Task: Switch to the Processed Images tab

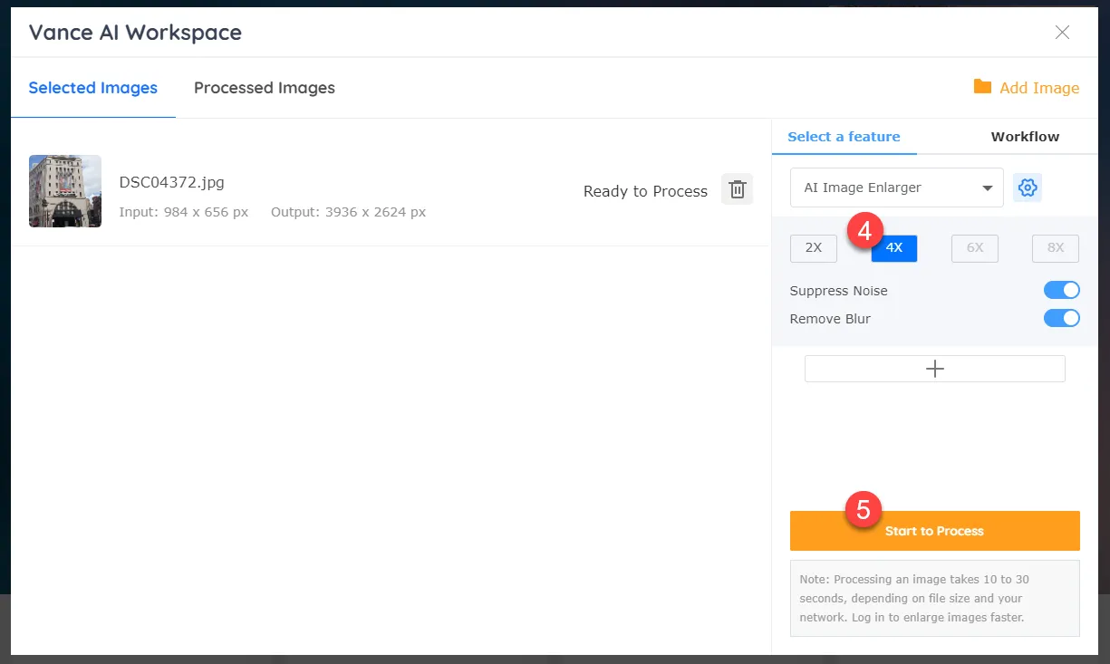Action: (264, 88)
